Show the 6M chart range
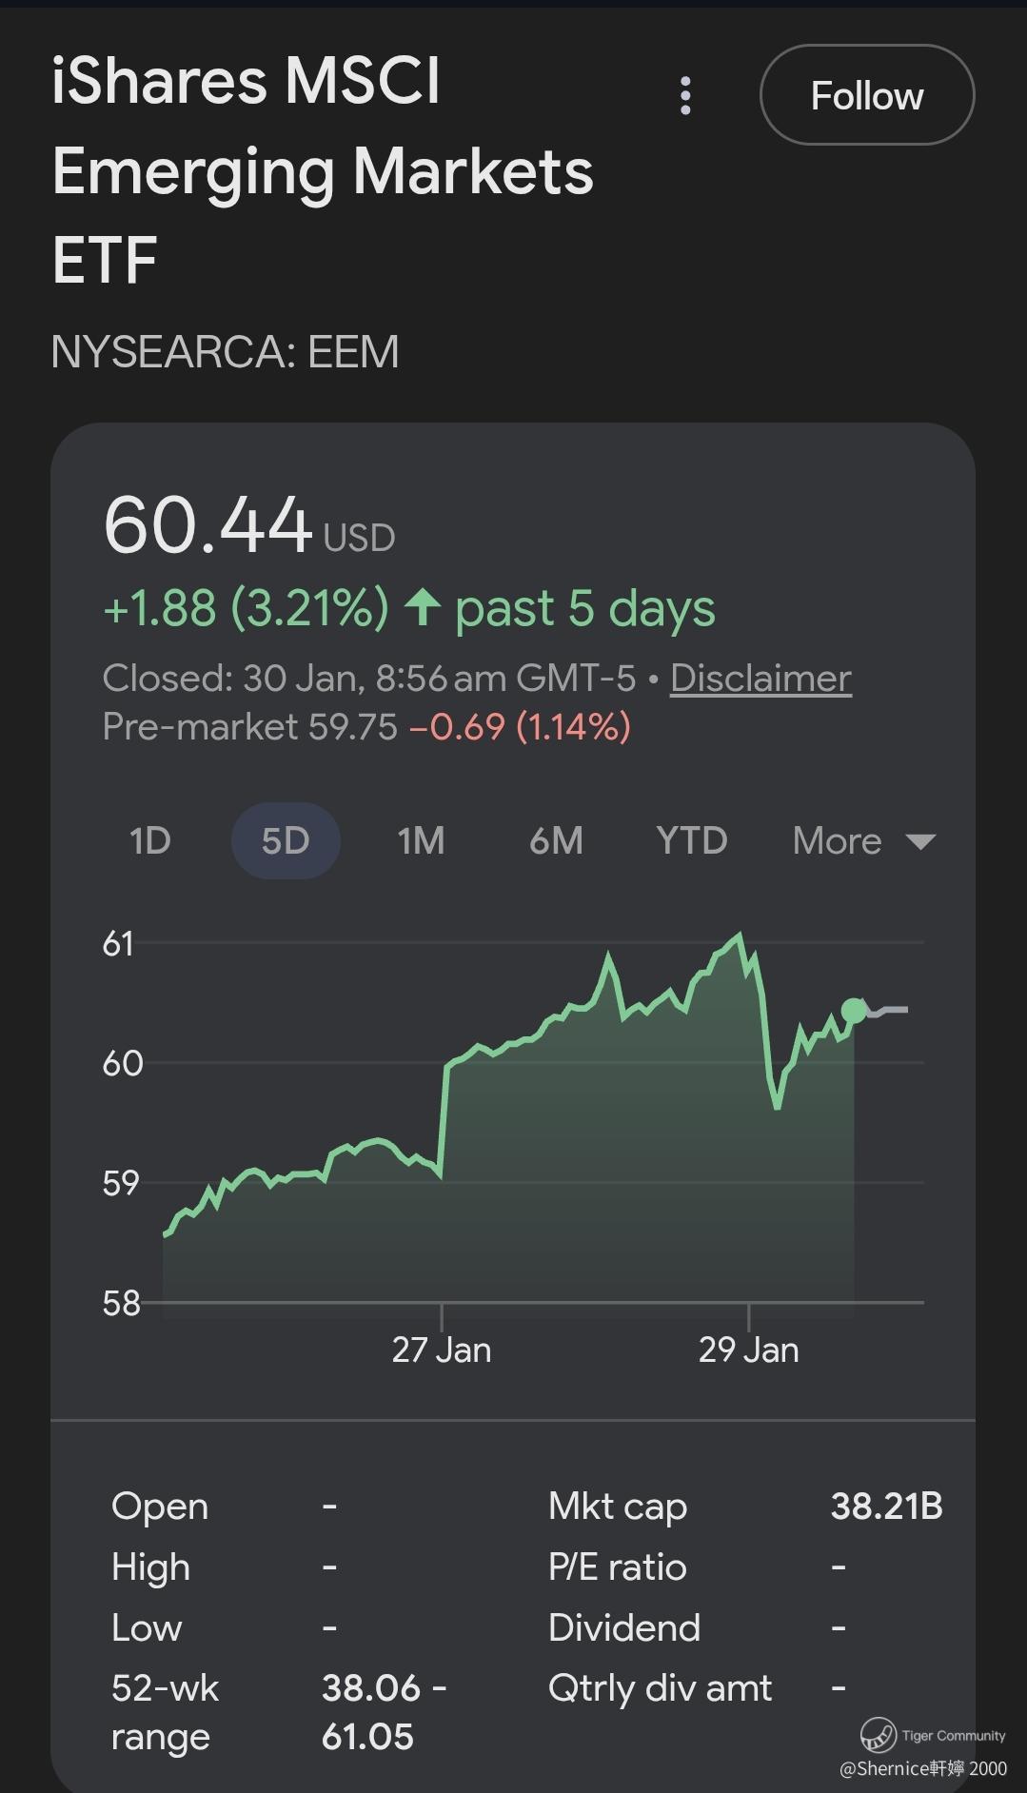Viewport: 1027px width, 1793px height. 556,841
